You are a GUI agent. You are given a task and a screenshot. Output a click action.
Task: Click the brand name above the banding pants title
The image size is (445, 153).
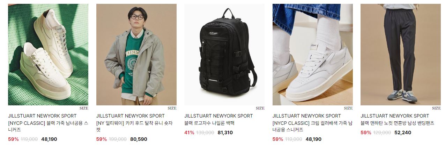[x=395, y=116]
